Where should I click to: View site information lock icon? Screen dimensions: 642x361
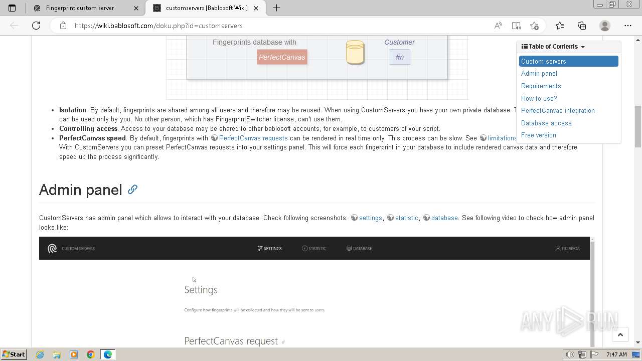tap(63, 26)
